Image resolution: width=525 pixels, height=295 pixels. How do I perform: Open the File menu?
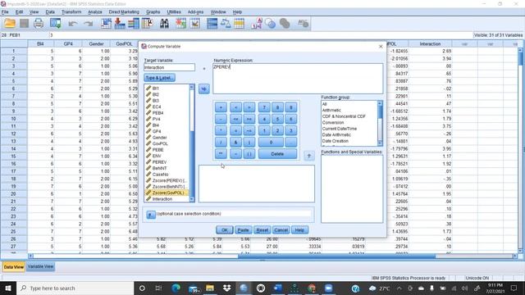5,11
